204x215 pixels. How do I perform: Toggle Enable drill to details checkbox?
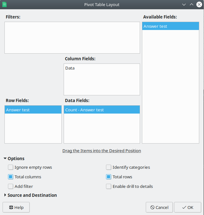[x=109, y=186]
